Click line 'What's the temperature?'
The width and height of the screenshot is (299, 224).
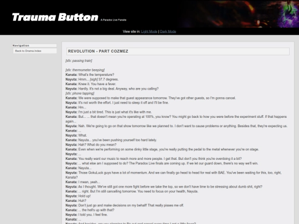[90, 75]
